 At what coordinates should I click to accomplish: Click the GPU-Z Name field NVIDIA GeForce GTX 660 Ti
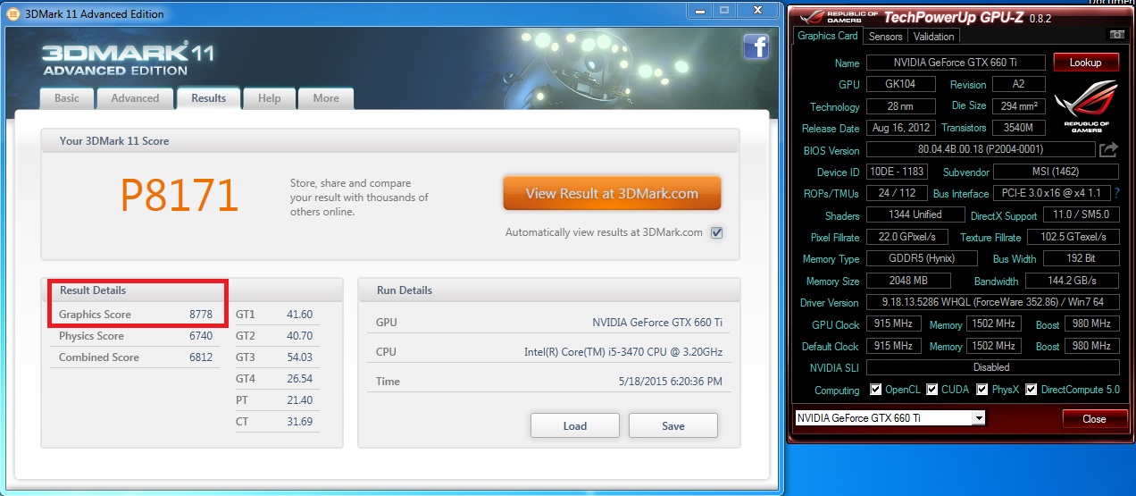tap(956, 63)
